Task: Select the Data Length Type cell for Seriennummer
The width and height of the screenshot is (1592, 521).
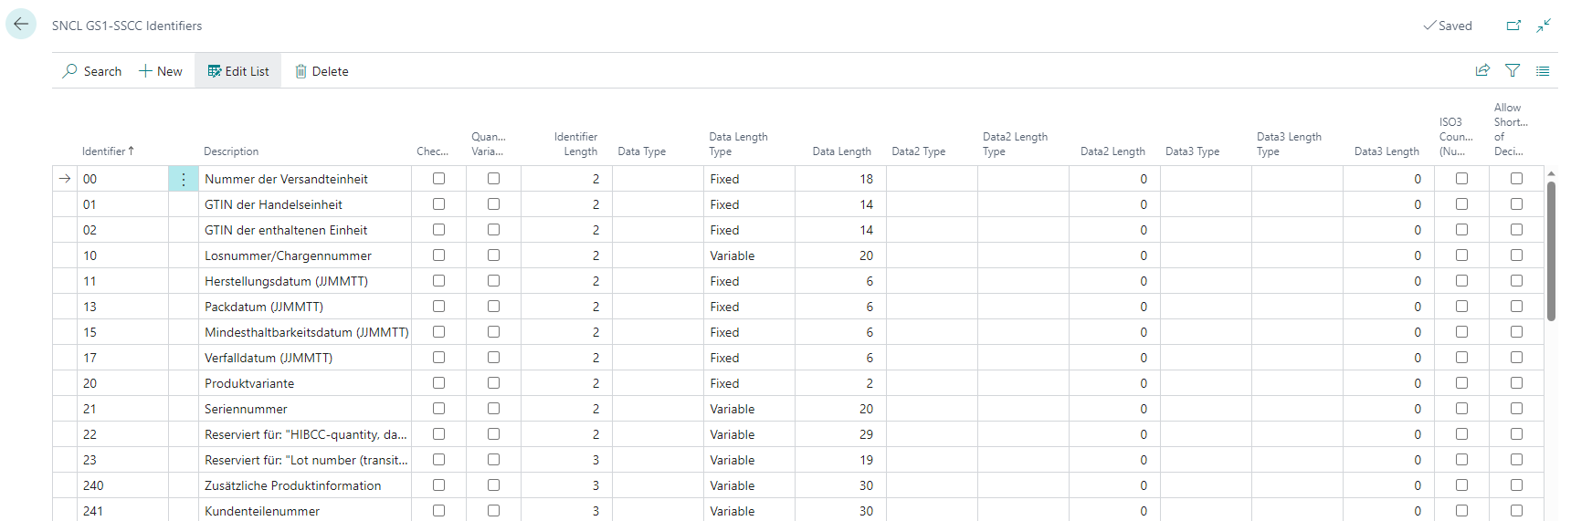Action: point(749,409)
